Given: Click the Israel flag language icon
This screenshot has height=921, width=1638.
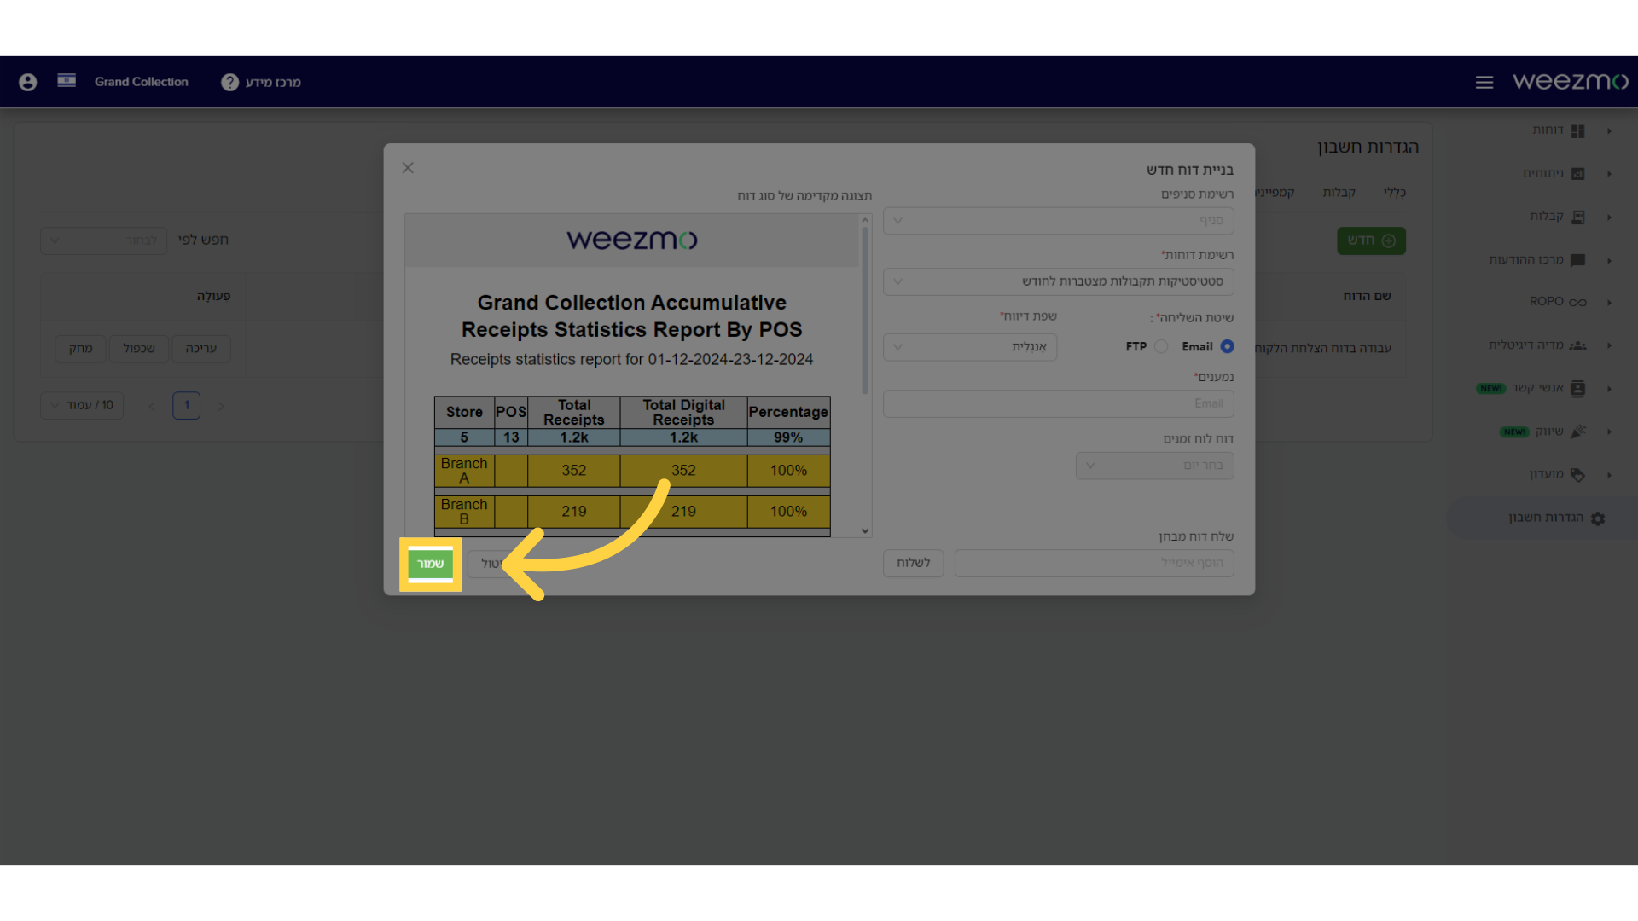Looking at the screenshot, I should click(67, 81).
